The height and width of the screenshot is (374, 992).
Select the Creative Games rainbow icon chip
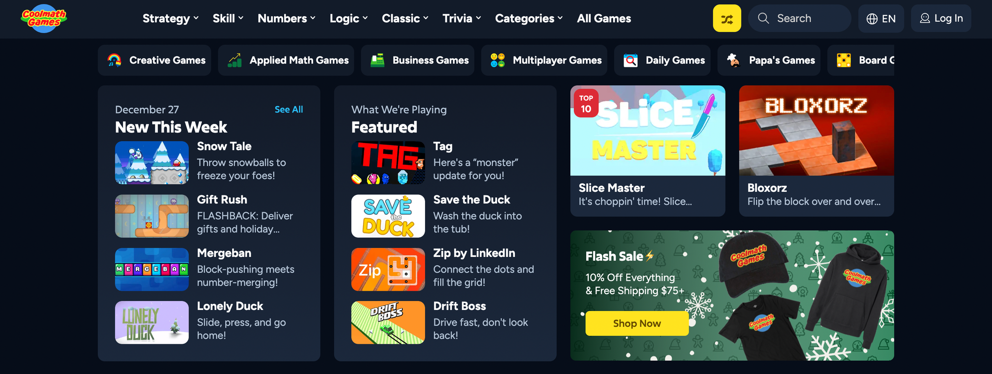pos(155,60)
